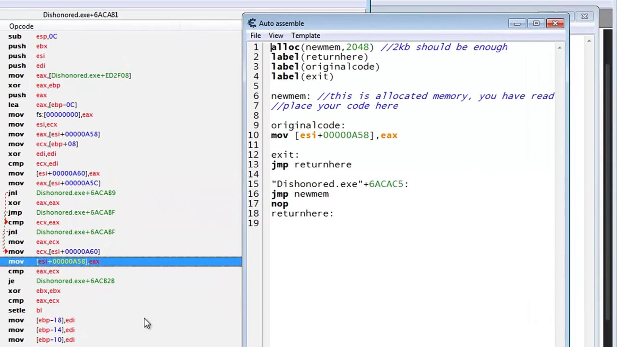Screen dimensions: 617x347
Task: Select the 'mov esi,ecx' instruction row
Action: pos(121,124)
